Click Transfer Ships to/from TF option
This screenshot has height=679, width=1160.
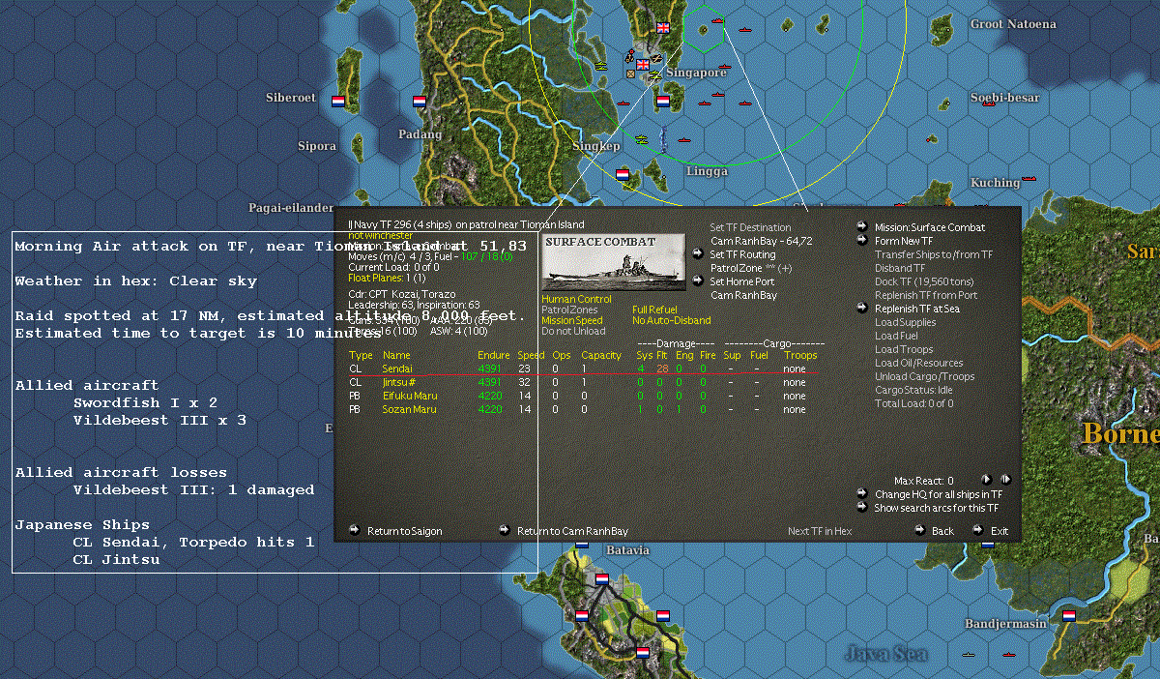click(x=934, y=254)
